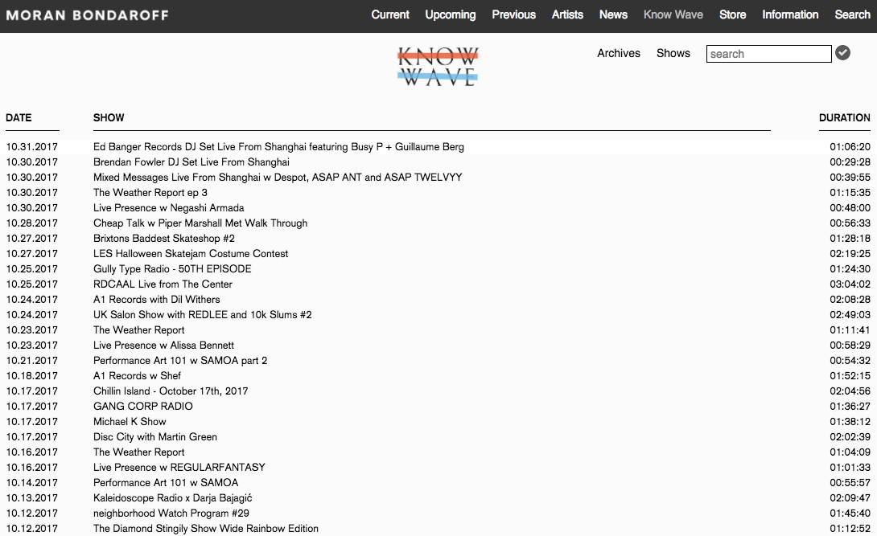Viewport: 877px width, 536px height.
Task: Open the News menu item
Action: 613,15
